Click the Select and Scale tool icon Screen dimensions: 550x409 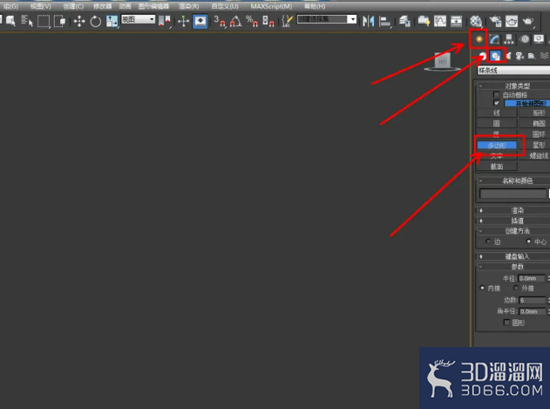point(112,22)
